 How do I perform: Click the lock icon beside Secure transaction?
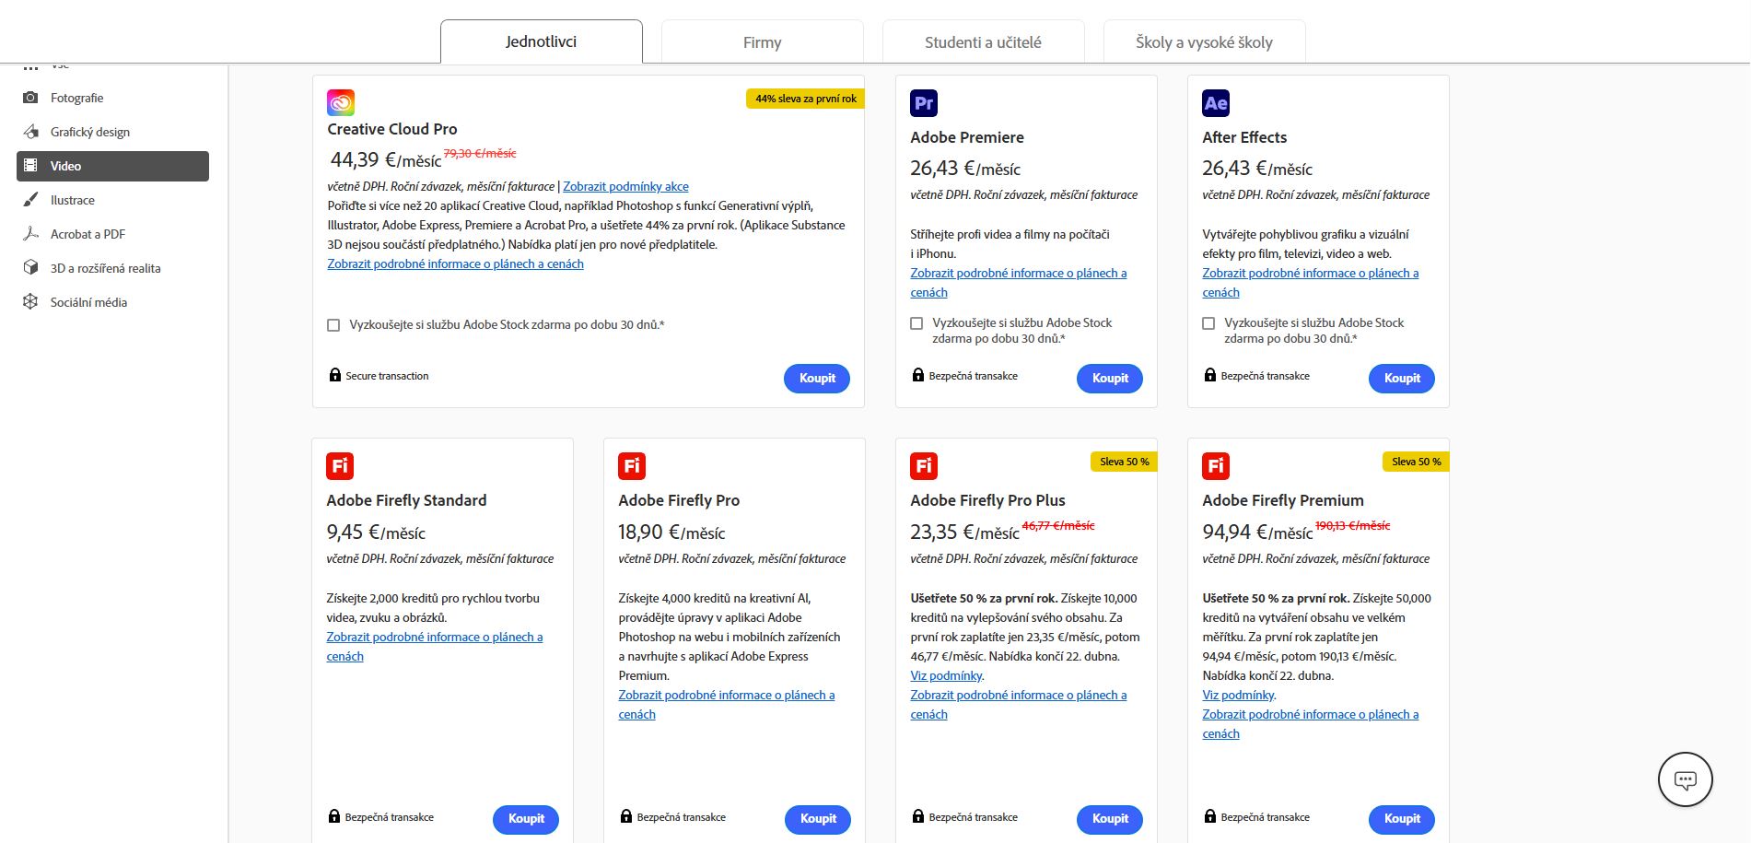click(335, 375)
